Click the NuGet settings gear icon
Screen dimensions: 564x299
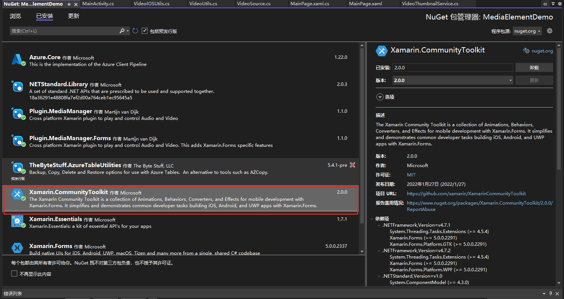pos(550,31)
